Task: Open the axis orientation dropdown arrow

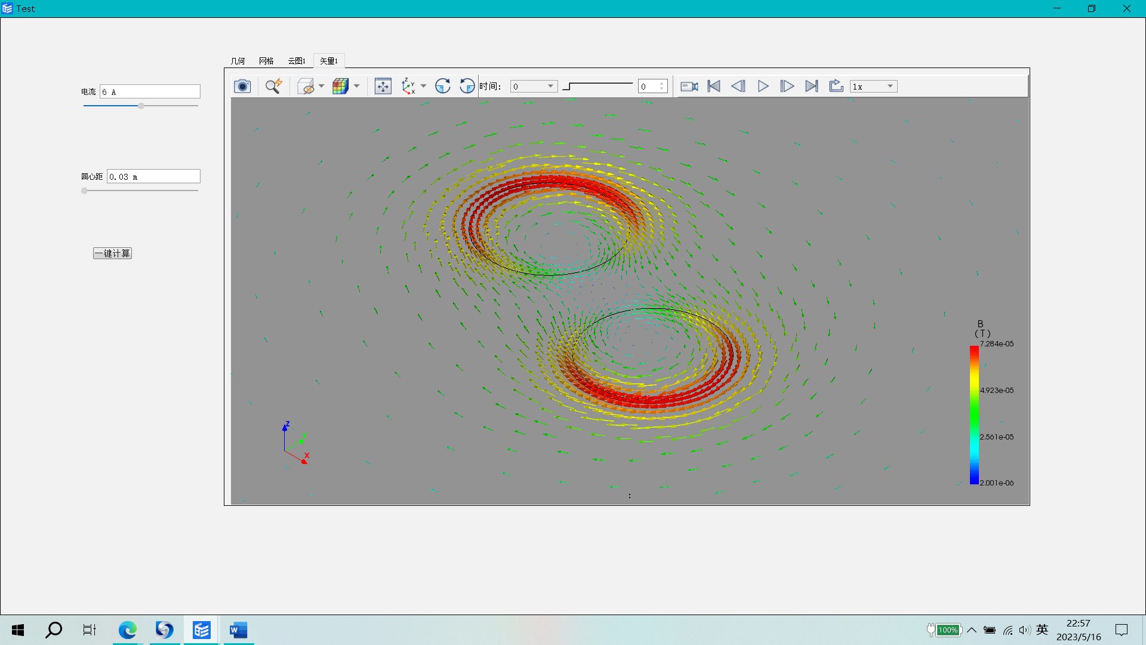Action: (x=423, y=87)
